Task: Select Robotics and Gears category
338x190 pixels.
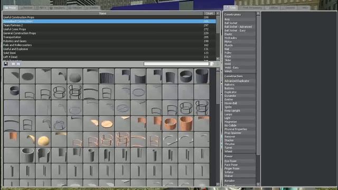Action: pyautogui.click(x=109, y=41)
